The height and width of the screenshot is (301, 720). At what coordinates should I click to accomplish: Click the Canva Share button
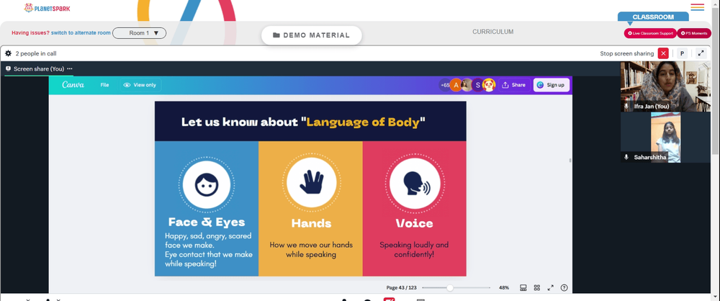coord(514,85)
